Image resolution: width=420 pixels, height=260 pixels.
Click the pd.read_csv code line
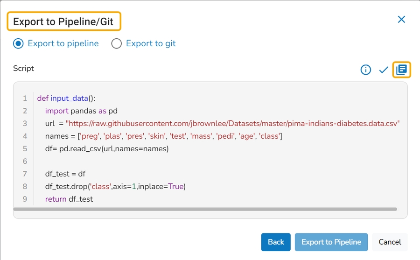(107, 149)
